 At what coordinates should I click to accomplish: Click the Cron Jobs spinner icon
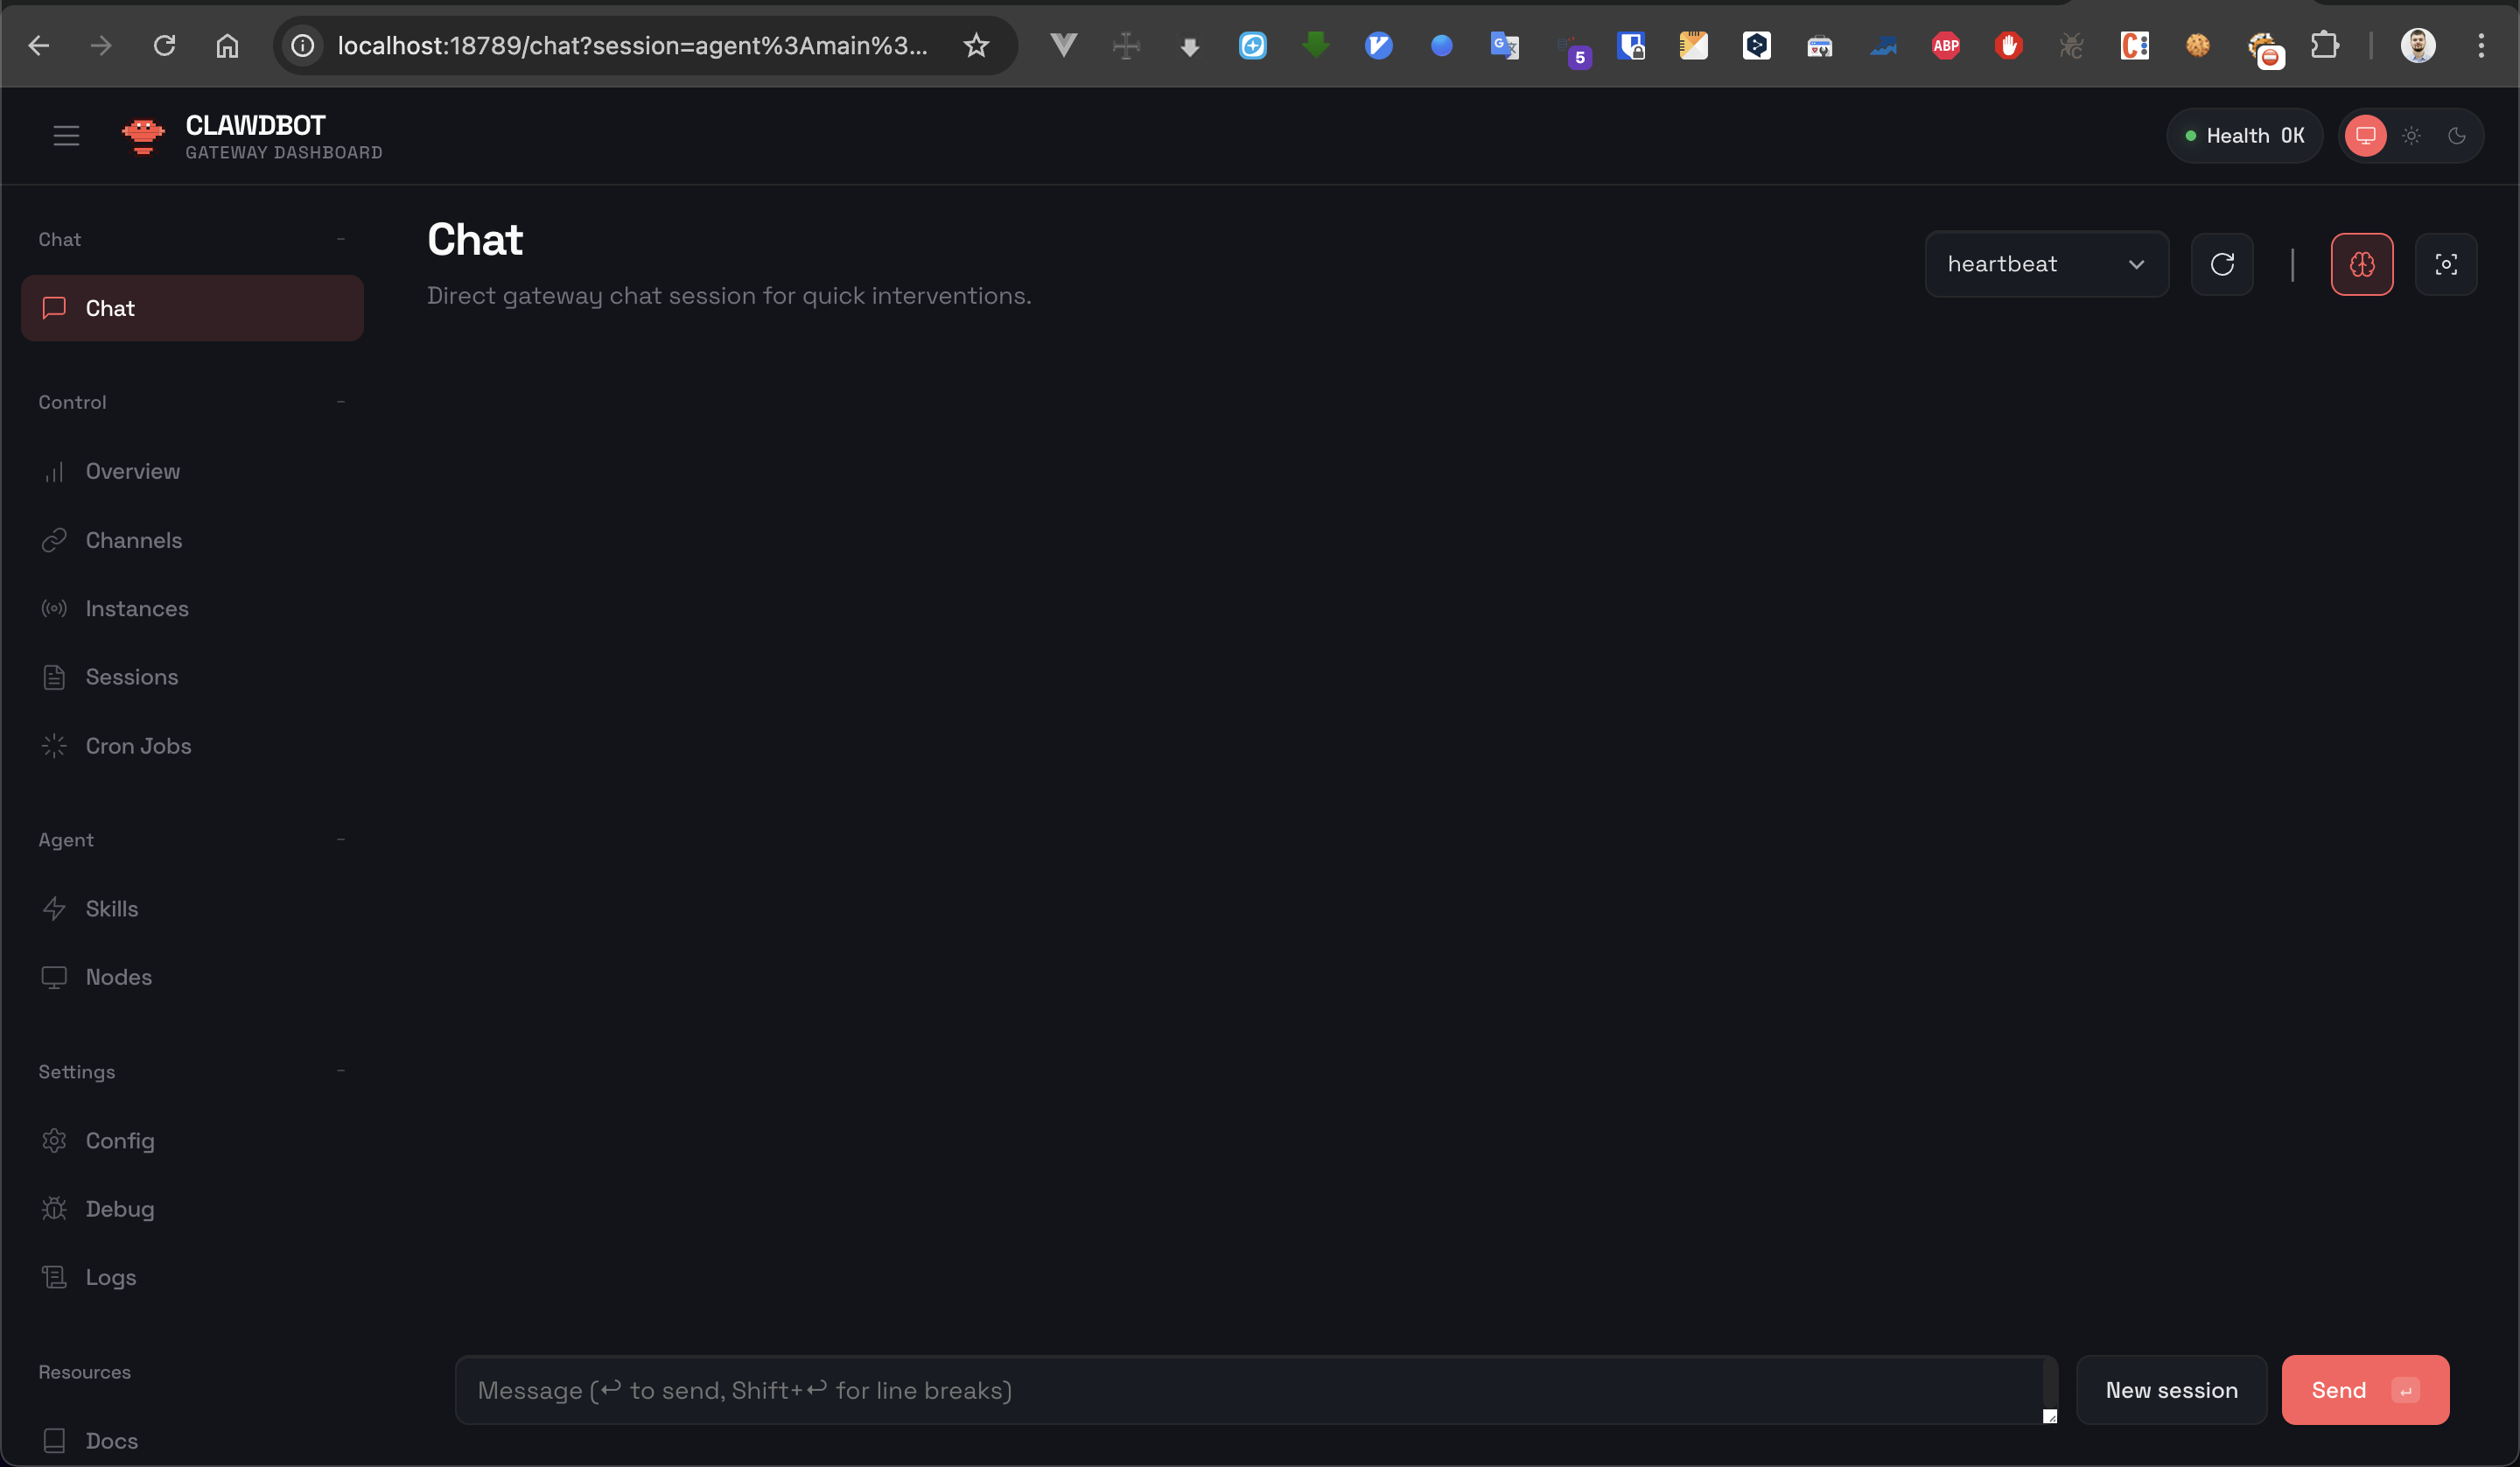click(54, 746)
